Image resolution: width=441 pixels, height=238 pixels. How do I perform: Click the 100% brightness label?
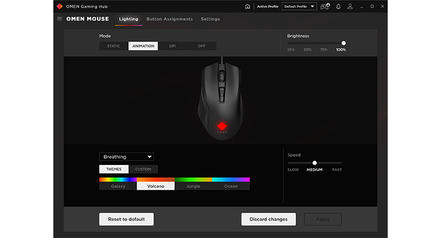tap(341, 50)
